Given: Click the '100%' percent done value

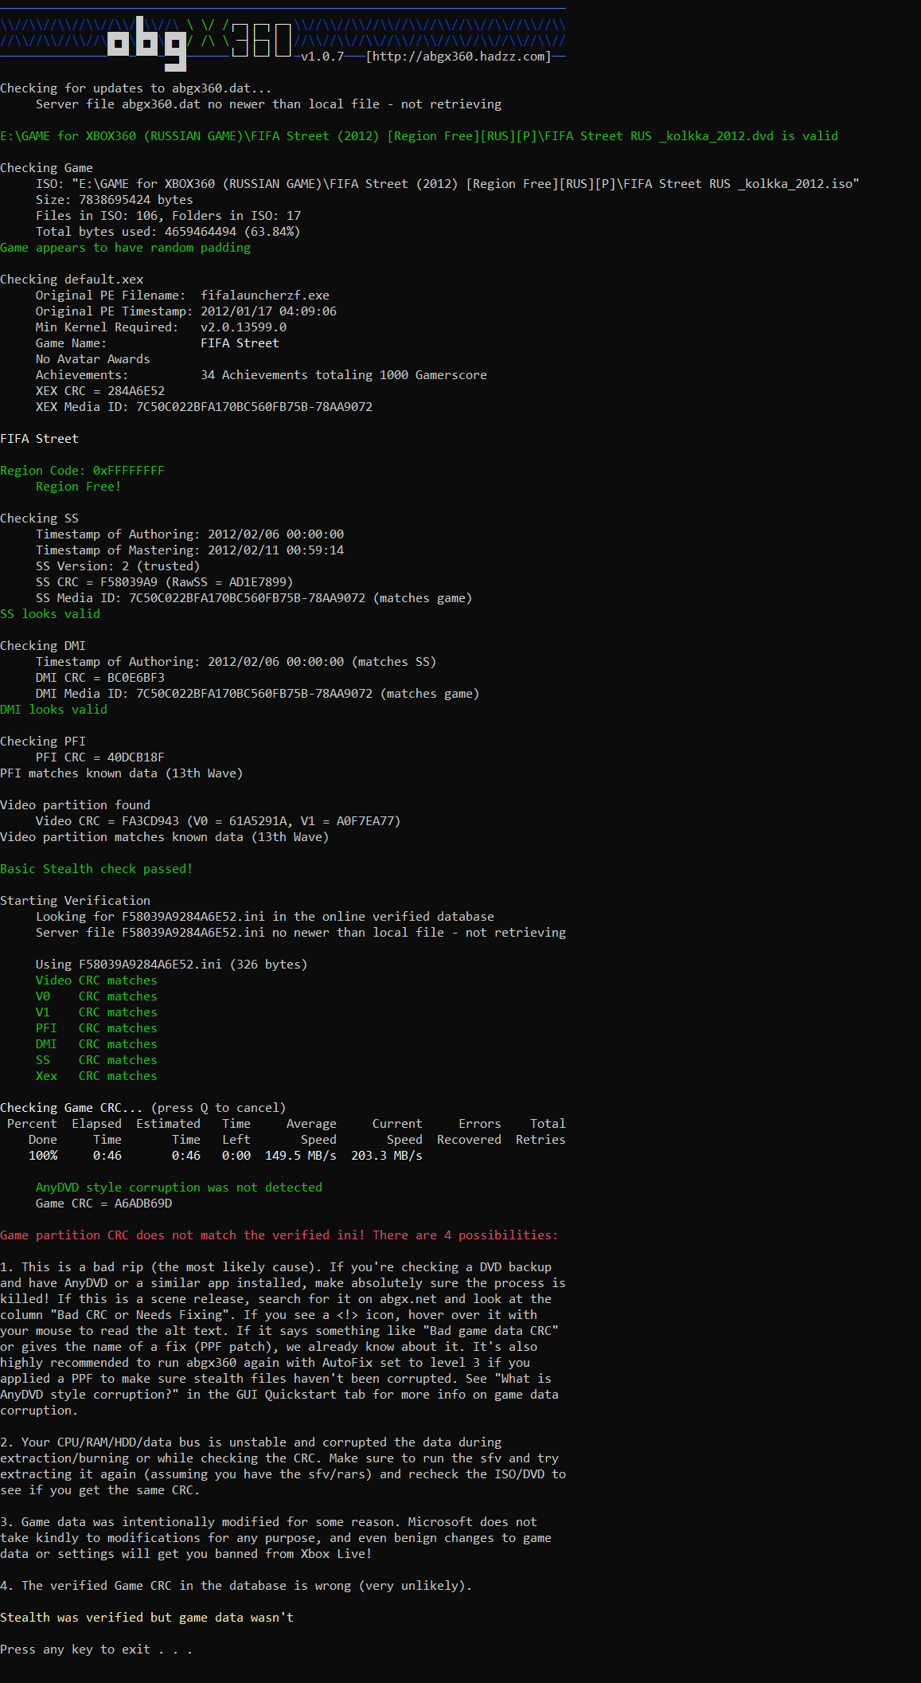Looking at the screenshot, I should 43,1156.
